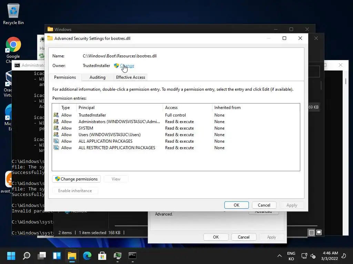Open the network status tray icon
Image resolution: width=353 pixels, height=264 pixels.
click(x=304, y=256)
